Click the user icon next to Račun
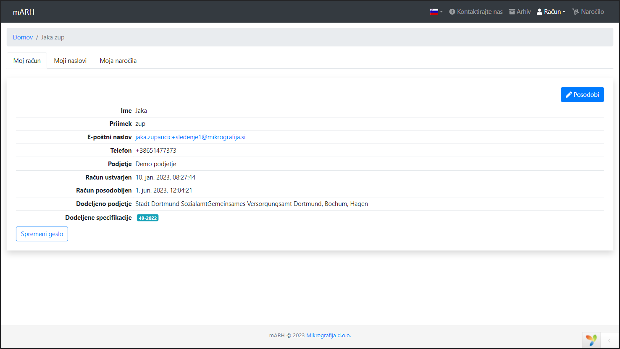This screenshot has width=620, height=349. (540, 12)
